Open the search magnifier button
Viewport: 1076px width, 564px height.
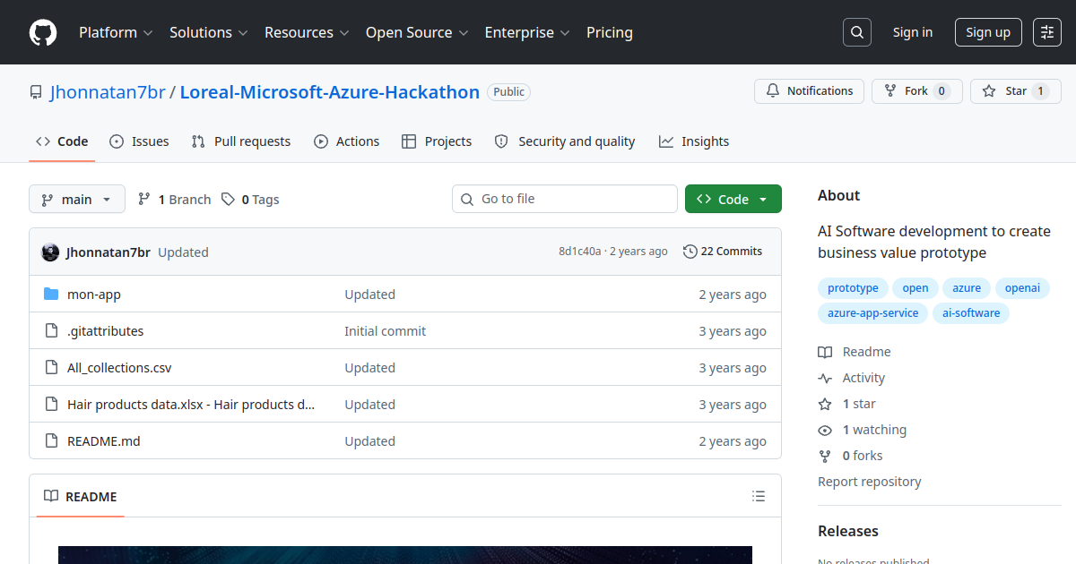857,32
